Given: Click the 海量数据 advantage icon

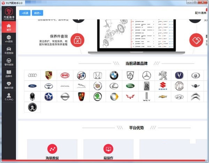Looking at the screenshot, I should click(x=52, y=149).
